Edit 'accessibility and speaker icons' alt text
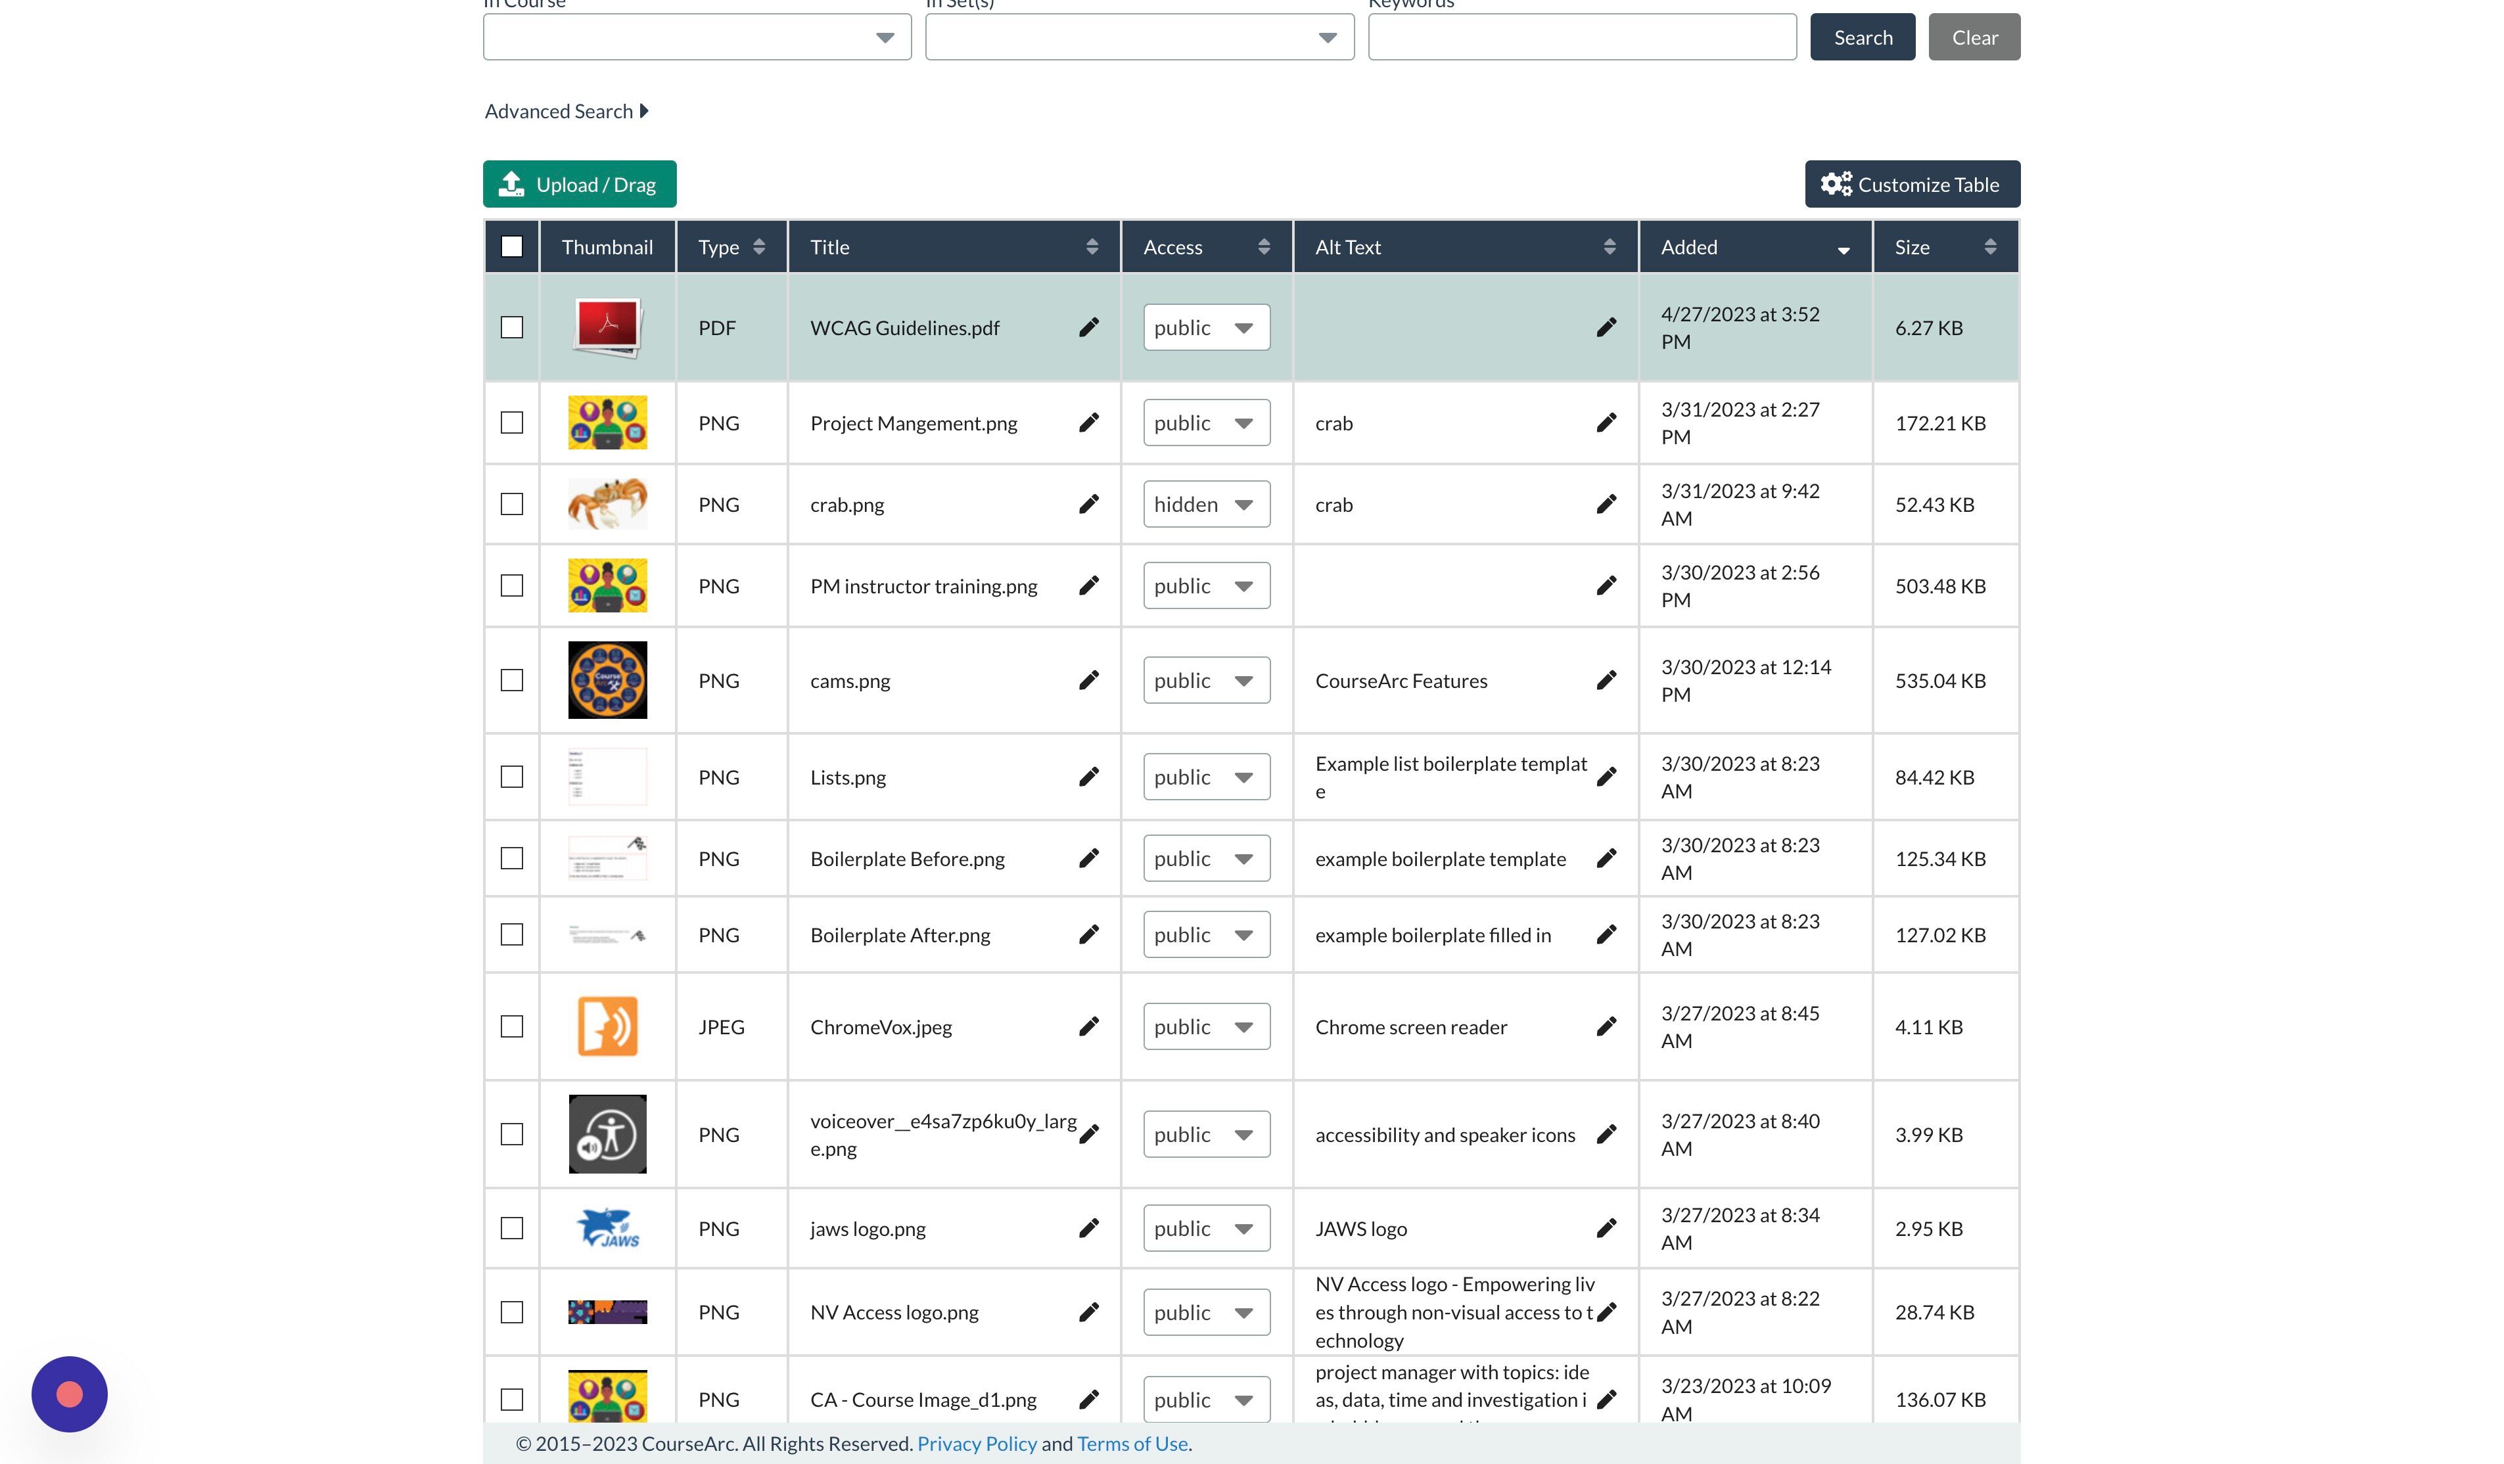 click(x=1606, y=1133)
